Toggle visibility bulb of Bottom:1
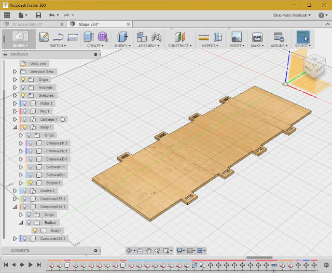 click(31, 183)
